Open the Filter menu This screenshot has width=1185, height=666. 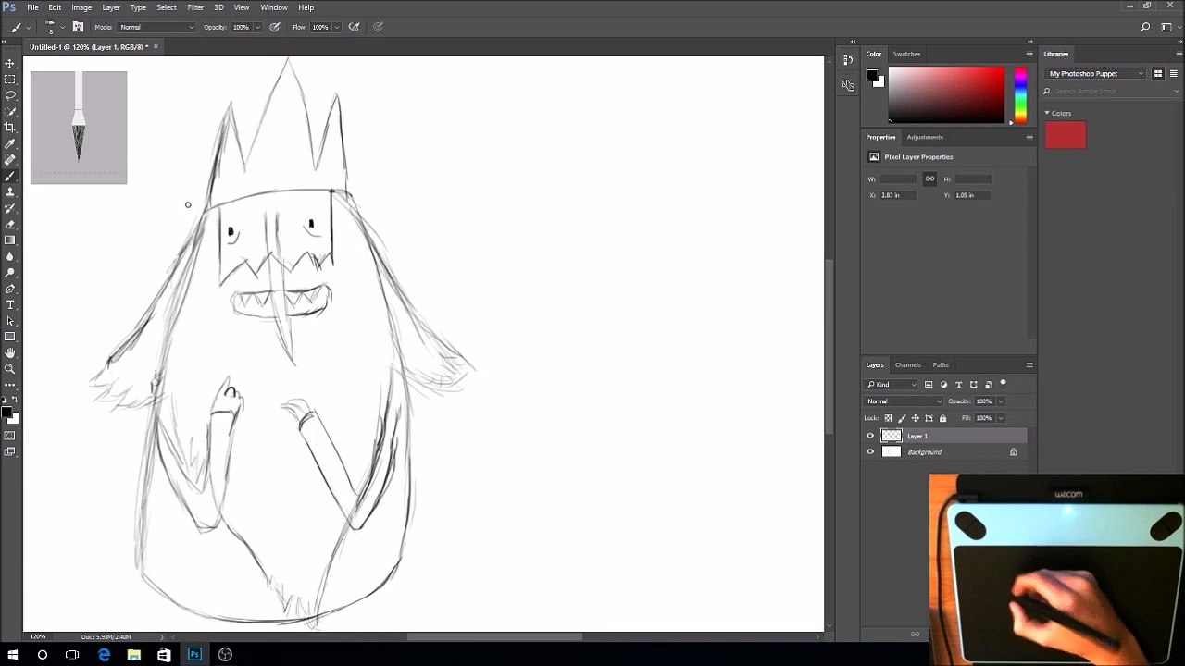tap(195, 7)
